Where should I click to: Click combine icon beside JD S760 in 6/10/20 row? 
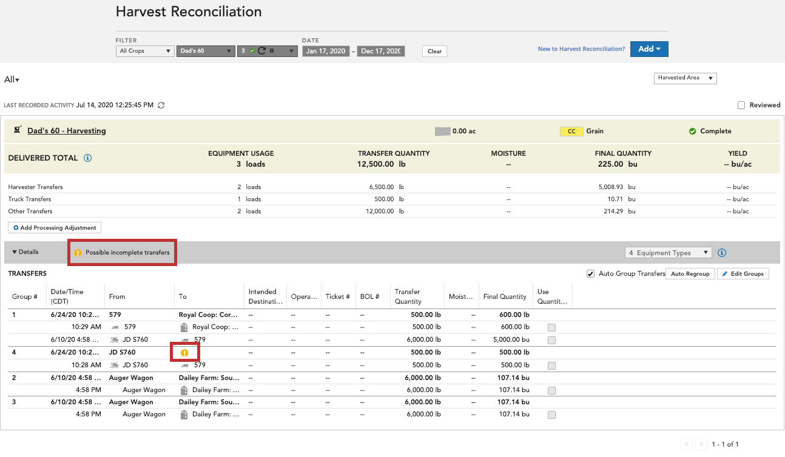(x=115, y=340)
